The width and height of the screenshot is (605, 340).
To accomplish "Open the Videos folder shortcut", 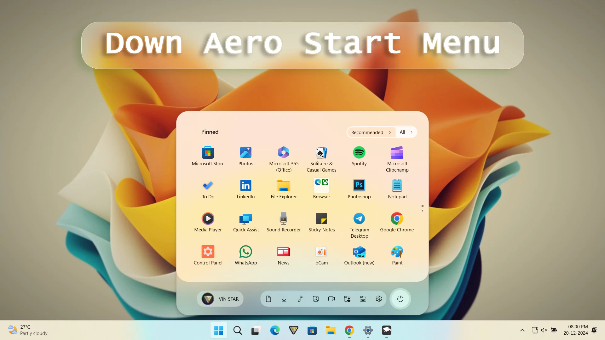I will [x=331, y=299].
